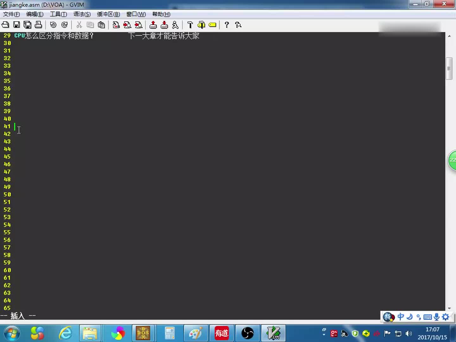
Task: Open green shield security tray icon
Action: (x=355, y=333)
